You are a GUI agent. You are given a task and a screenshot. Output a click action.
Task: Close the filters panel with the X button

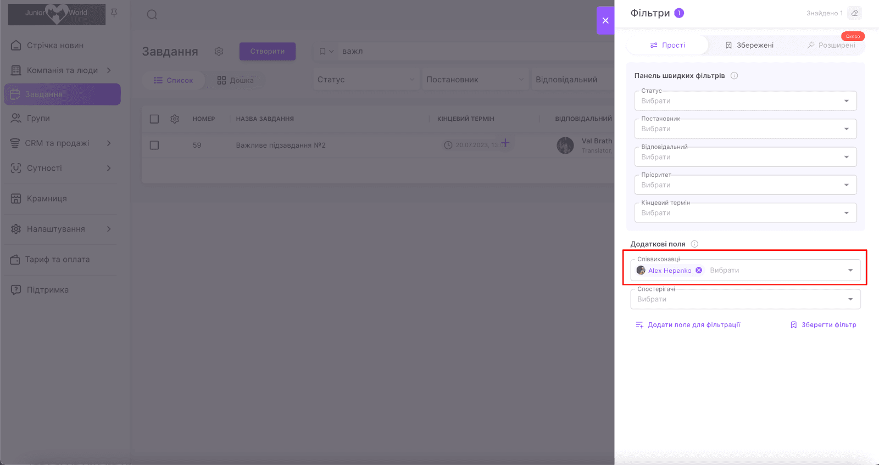[605, 20]
